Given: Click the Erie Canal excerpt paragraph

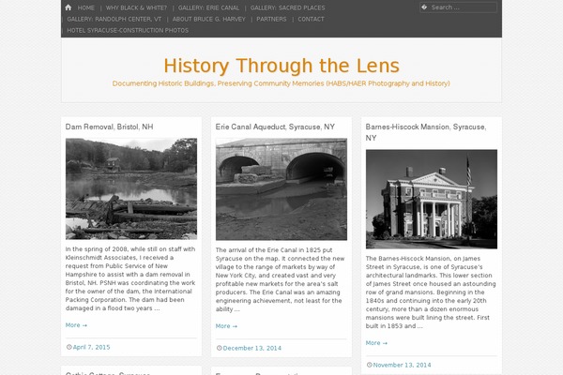Looking at the screenshot, I should [x=280, y=279].
